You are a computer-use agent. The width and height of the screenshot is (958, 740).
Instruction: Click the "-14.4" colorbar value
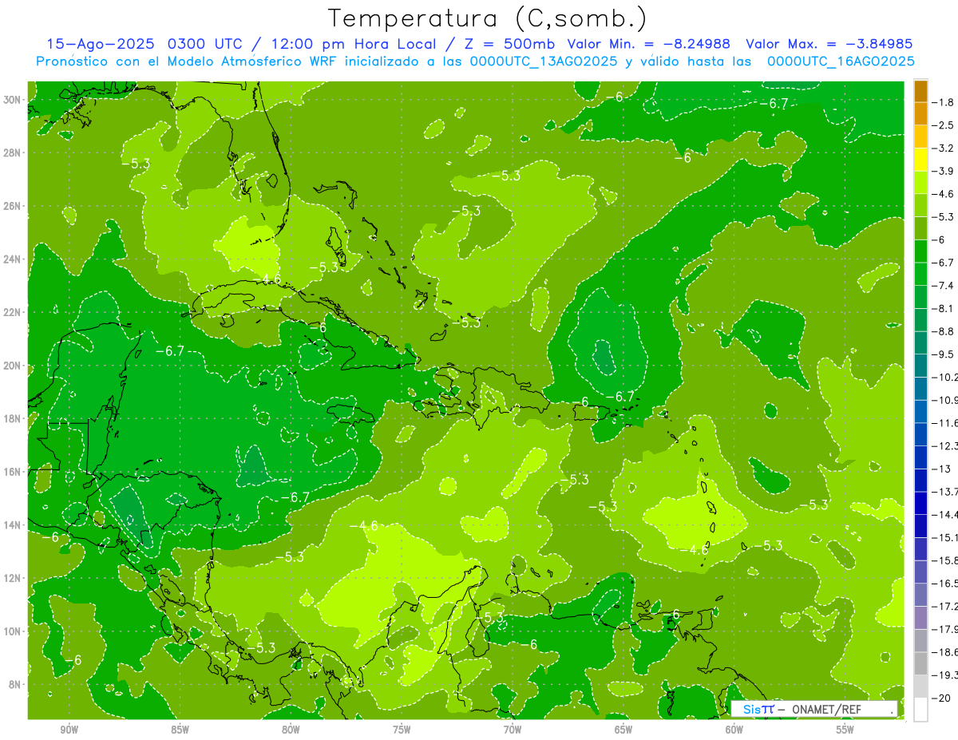[945, 514]
